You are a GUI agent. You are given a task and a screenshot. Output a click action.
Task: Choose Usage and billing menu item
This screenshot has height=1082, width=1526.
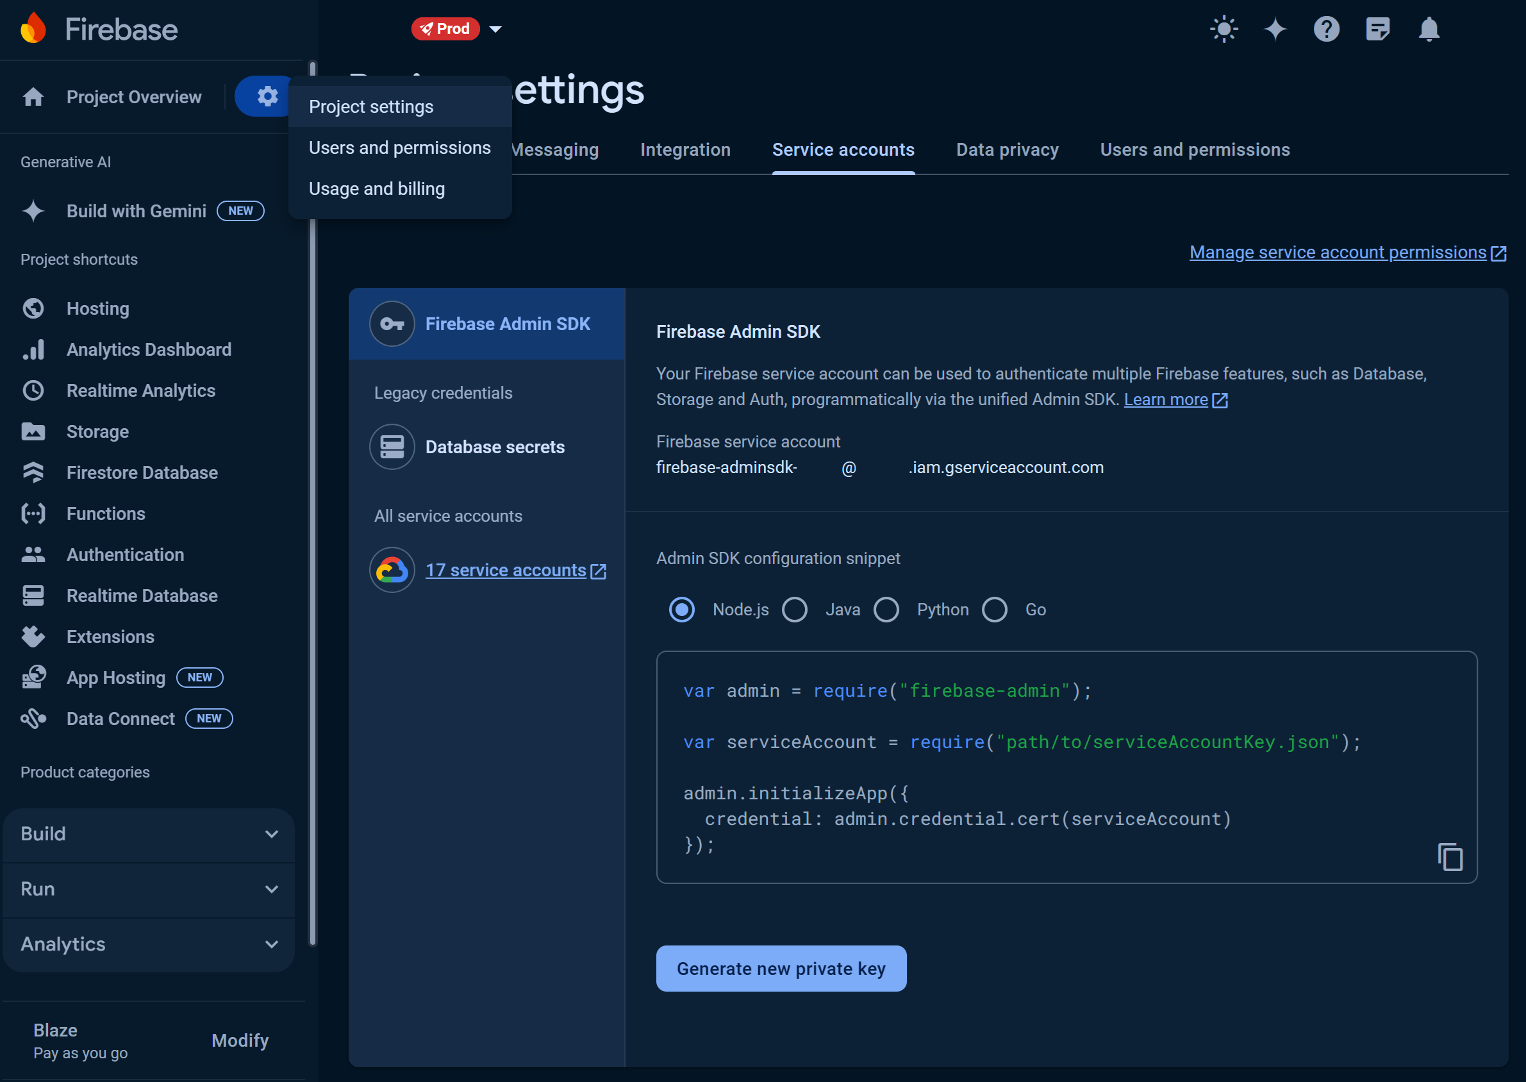tap(376, 188)
